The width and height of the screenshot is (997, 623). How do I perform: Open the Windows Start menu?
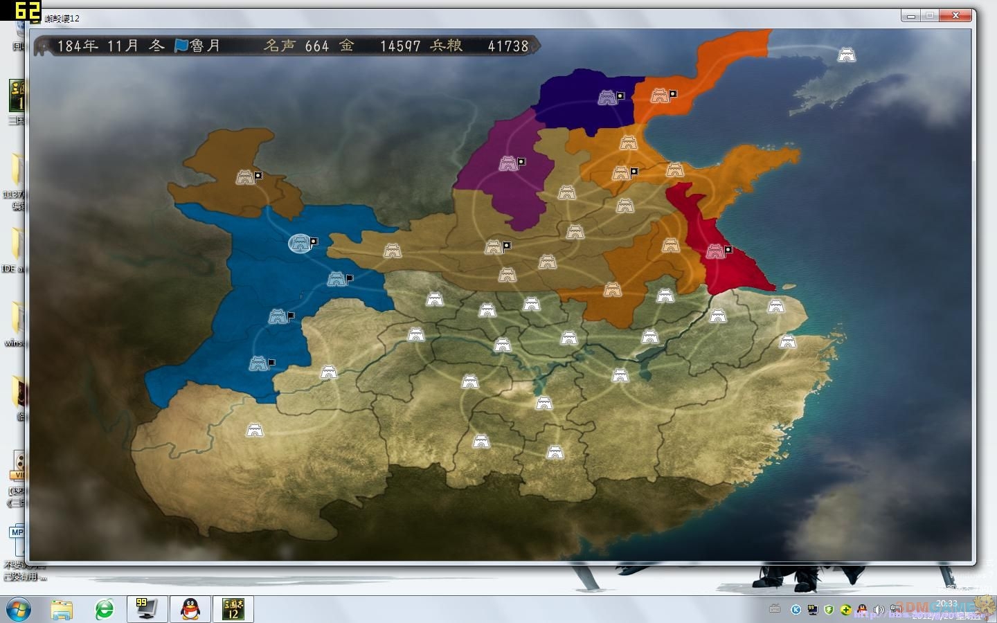[19, 609]
